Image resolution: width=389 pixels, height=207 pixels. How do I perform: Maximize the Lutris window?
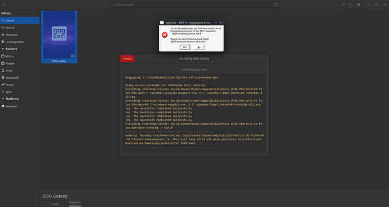coord(377,4)
